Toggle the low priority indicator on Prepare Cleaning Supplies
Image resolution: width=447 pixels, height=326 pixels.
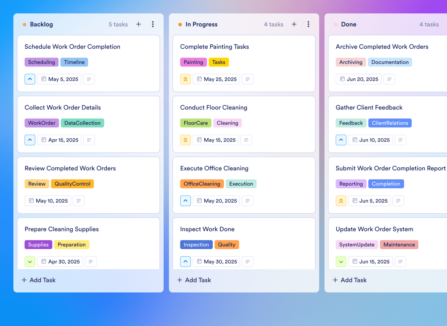(x=30, y=261)
